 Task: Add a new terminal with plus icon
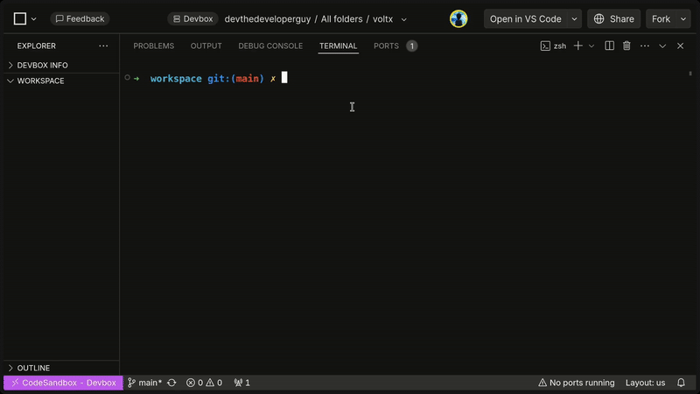point(578,46)
